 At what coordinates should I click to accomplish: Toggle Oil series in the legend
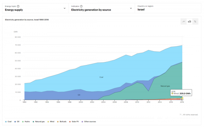(17, 122)
